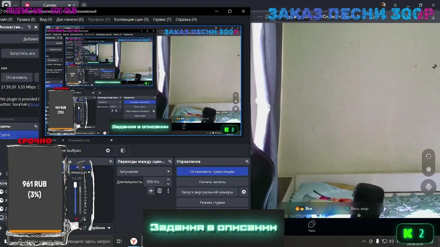Select the Все gender filter
The height and width of the screenshot is (247, 440).
click(x=304, y=209)
